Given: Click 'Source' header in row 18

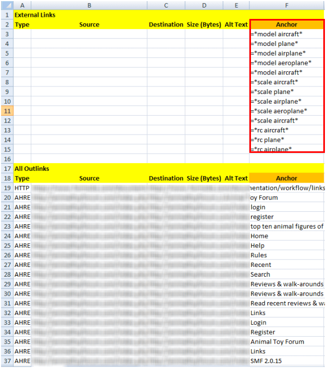Looking at the screenshot, I should coord(89,178).
